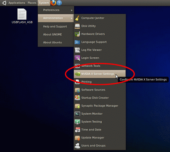Click the Update Manager icon

(77, 138)
